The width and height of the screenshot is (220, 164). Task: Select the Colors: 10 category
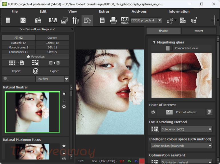52,43
